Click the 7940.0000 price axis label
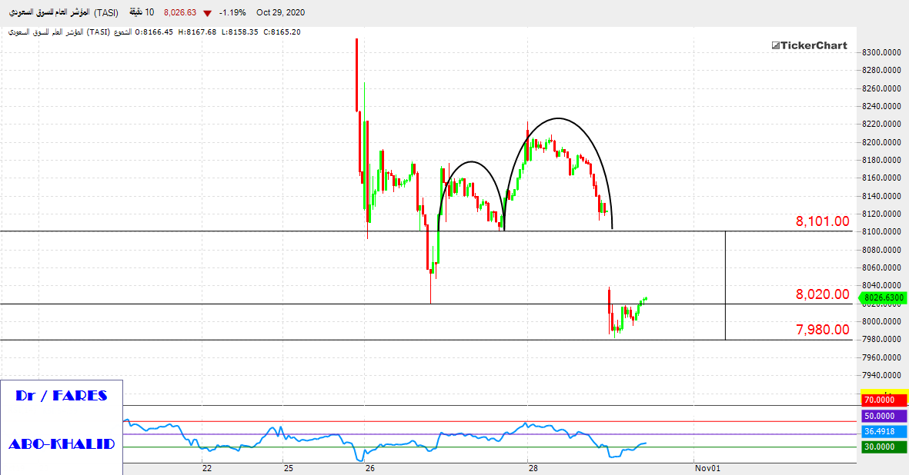This screenshot has width=909, height=475. point(881,376)
